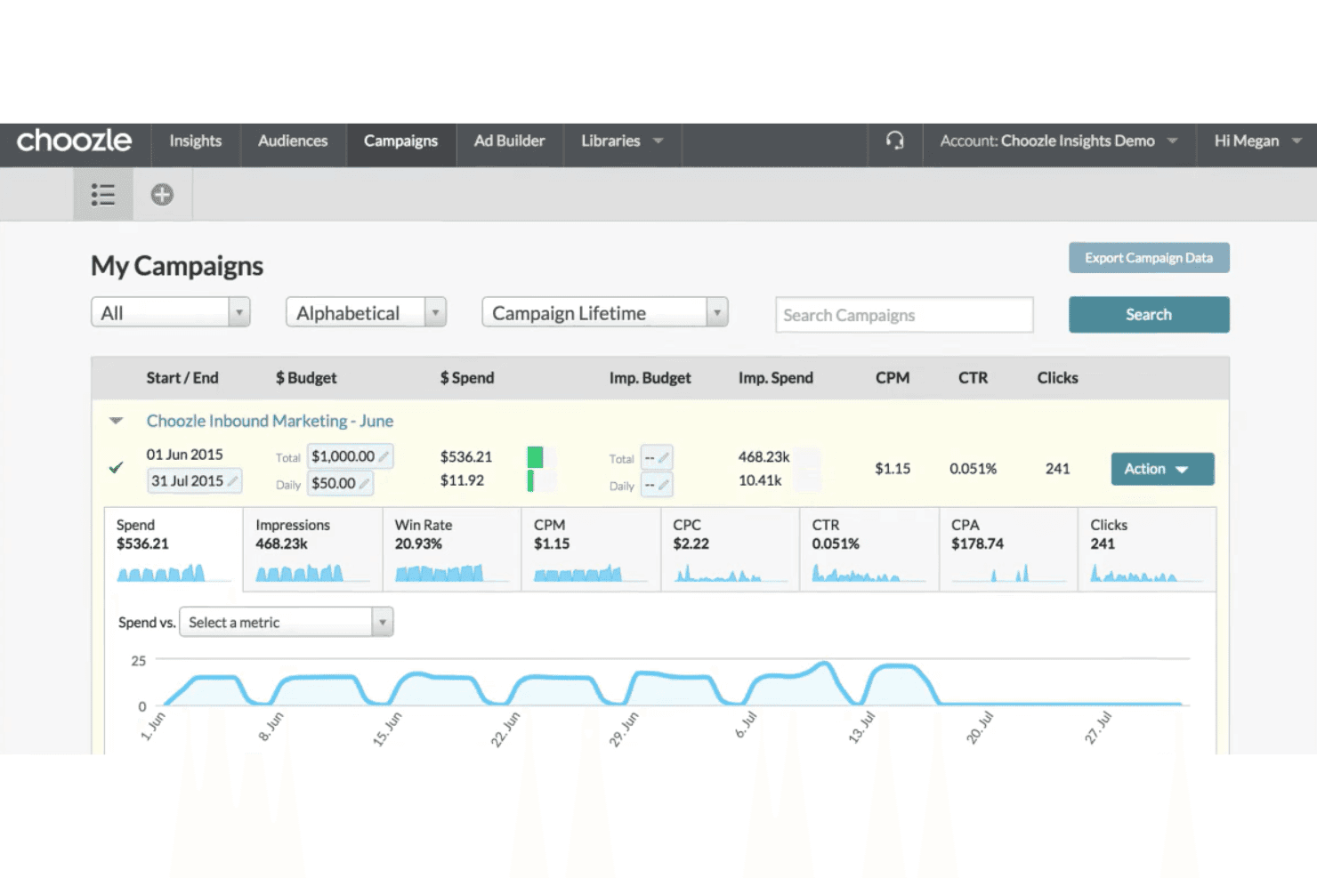The image size is (1317, 878).
Task: Open the All filter dropdown
Action: pyautogui.click(x=171, y=313)
